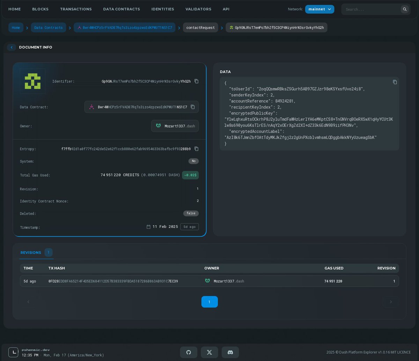Expand the Home breadcrumb chevron
This screenshot has width=419, height=361.
point(27,27)
